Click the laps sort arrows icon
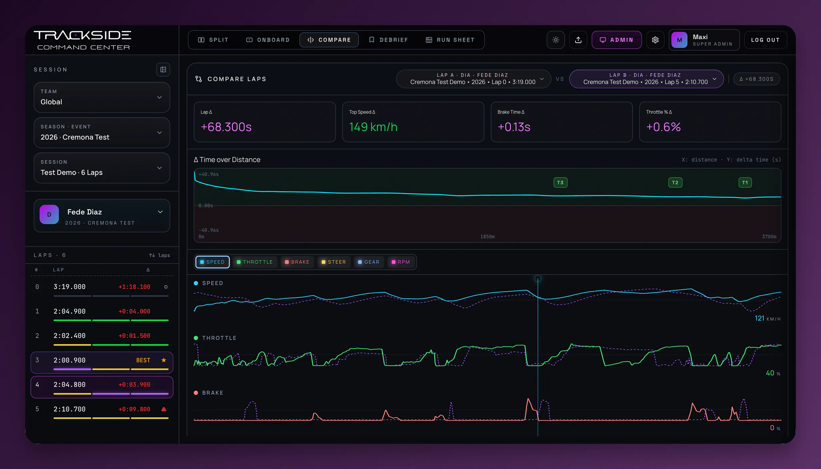 152,255
